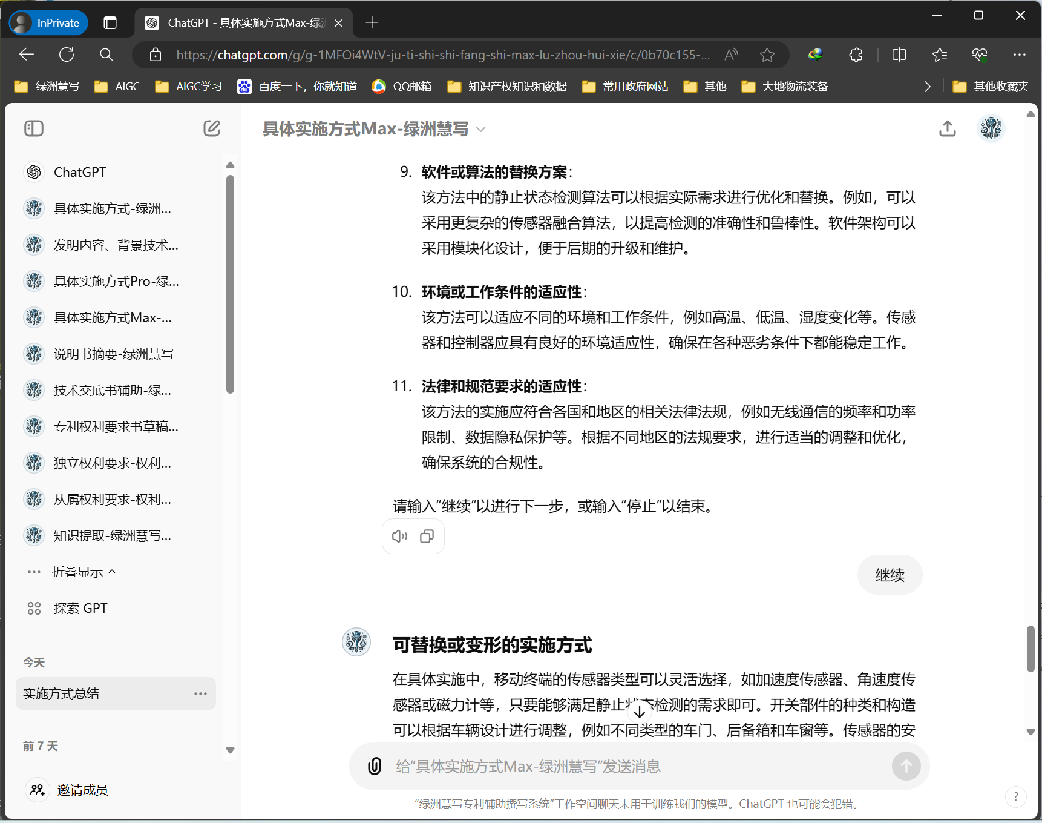Open the GPT workspace avatar menu
The height and width of the screenshot is (823, 1042).
[991, 128]
